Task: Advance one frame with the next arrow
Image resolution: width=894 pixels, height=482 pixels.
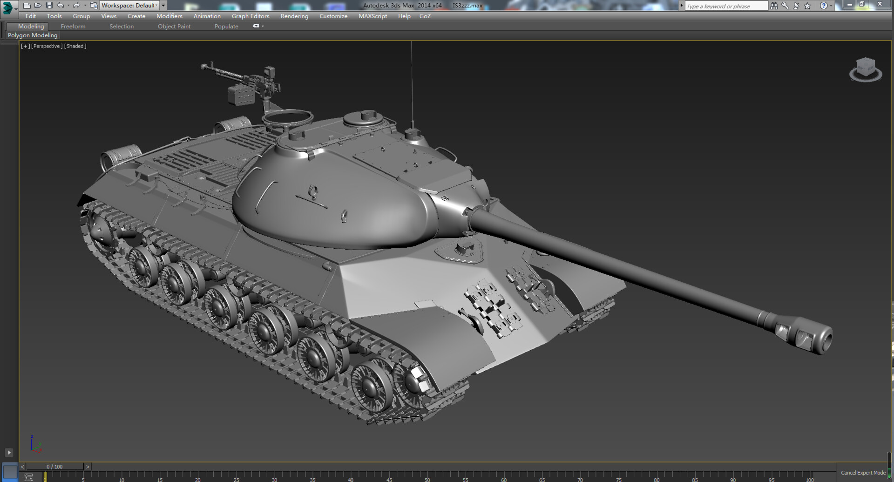Action: tap(88, 466)
